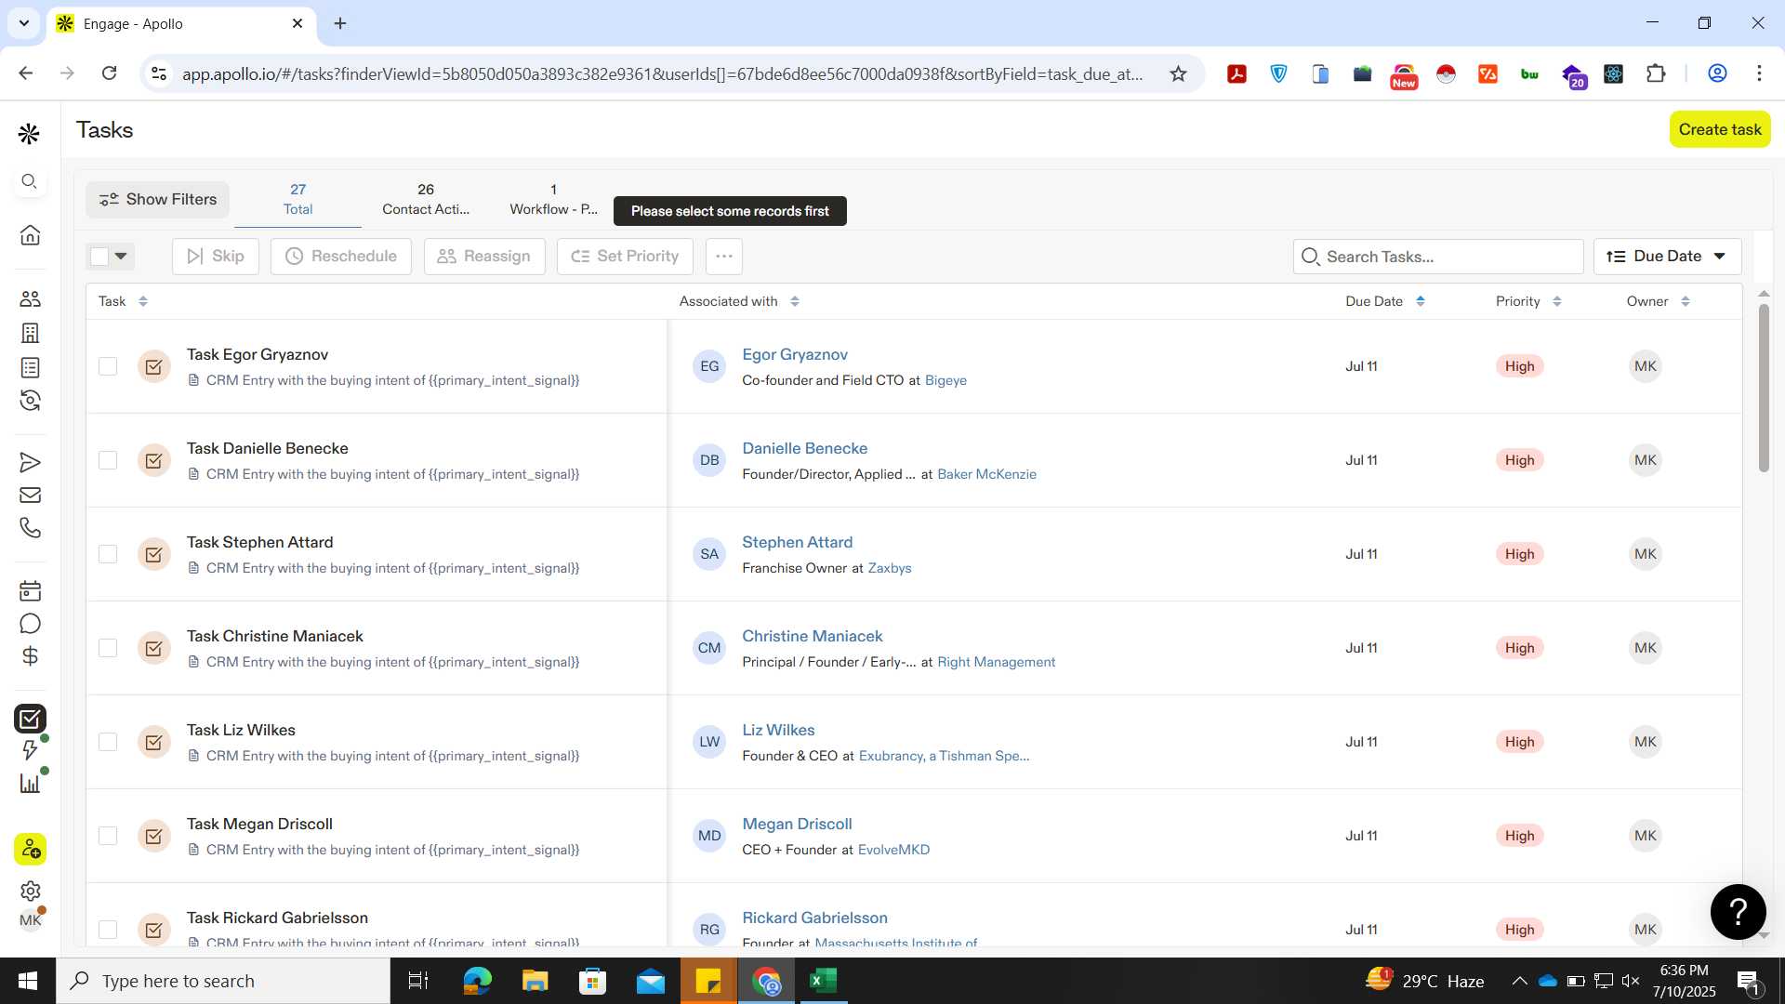This screenshot has width=1785, height=1004.
Task: Open the Workflows lightning bolt icon
Action: [30, 749]
